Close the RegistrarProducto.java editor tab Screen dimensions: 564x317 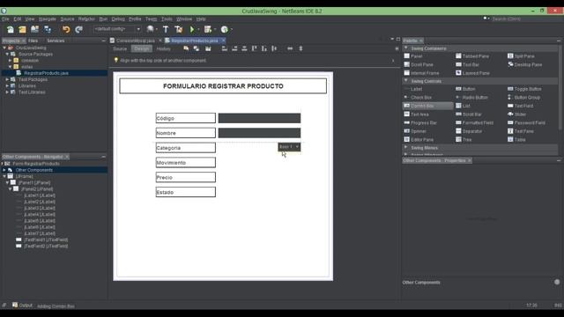223,41
